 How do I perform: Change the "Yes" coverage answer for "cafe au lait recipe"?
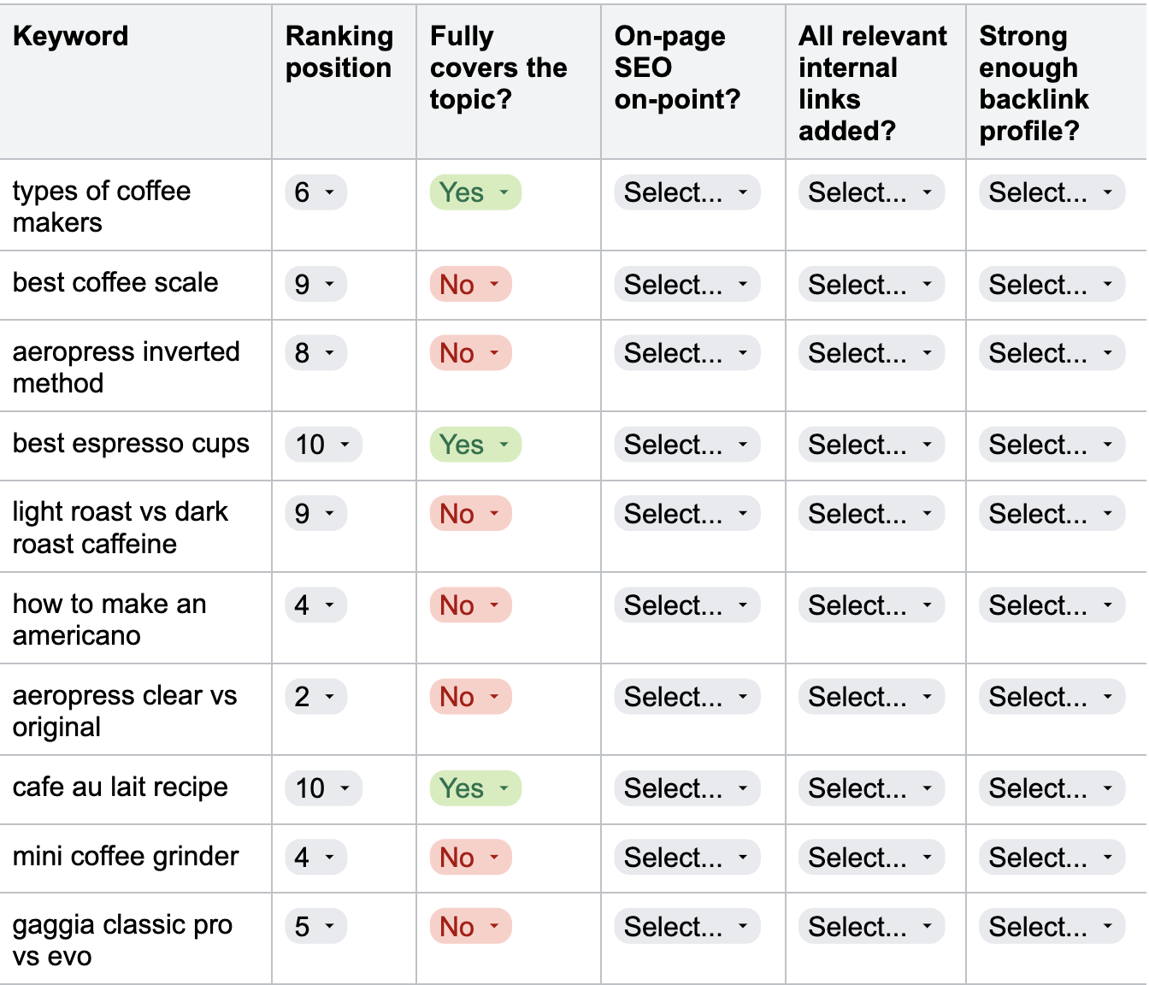[474, 788]
